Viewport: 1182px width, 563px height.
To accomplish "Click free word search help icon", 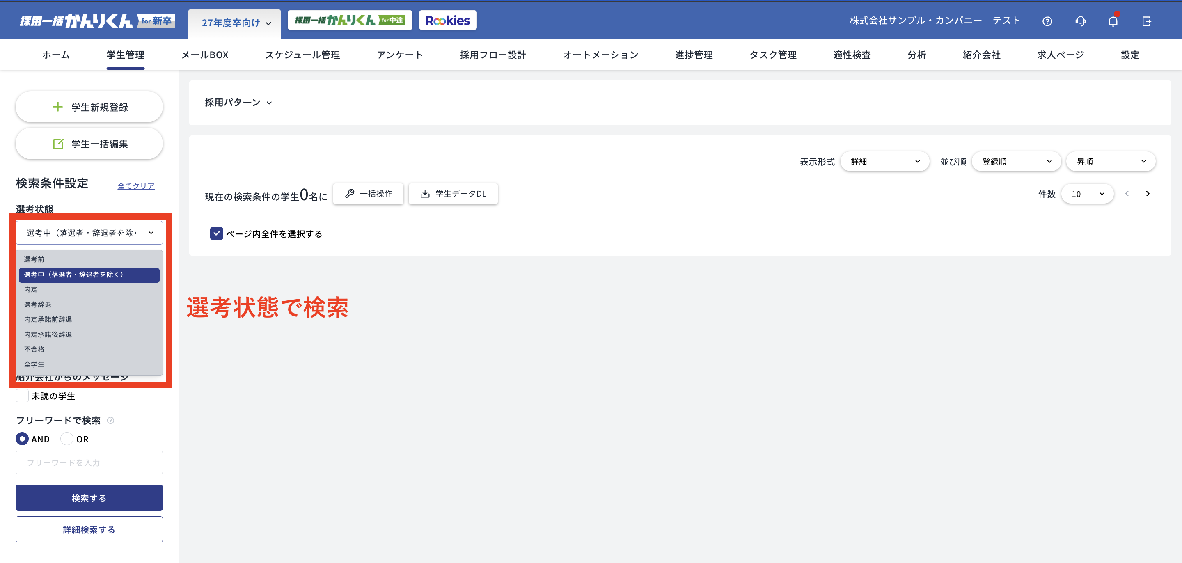I will [110, 420].
